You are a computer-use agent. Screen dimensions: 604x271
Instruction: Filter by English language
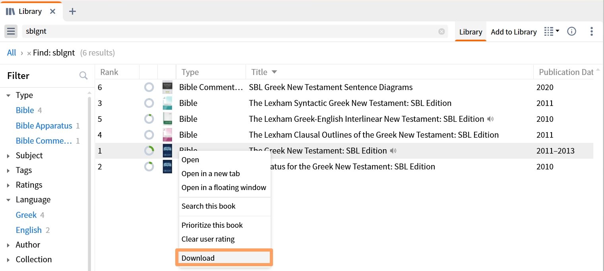[x=29, y=230]
